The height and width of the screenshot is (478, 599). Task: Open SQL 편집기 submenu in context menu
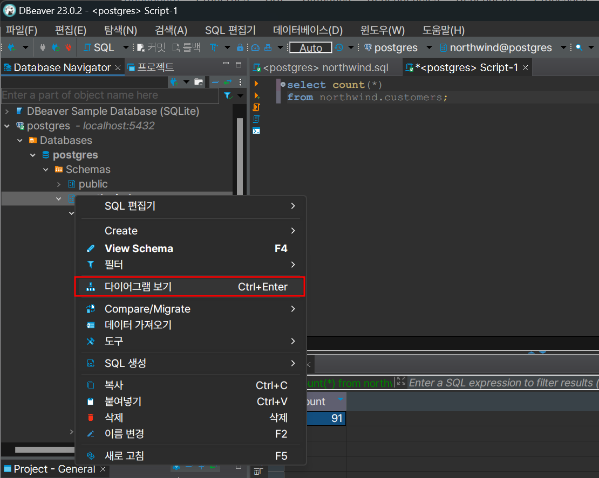(190, 206)
